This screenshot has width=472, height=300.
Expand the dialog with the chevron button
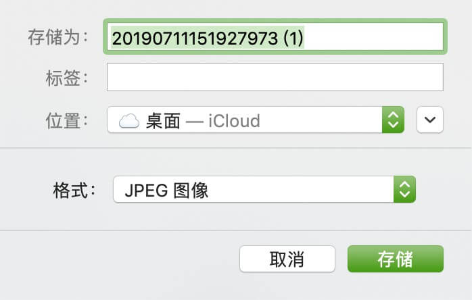coord(430,120)
